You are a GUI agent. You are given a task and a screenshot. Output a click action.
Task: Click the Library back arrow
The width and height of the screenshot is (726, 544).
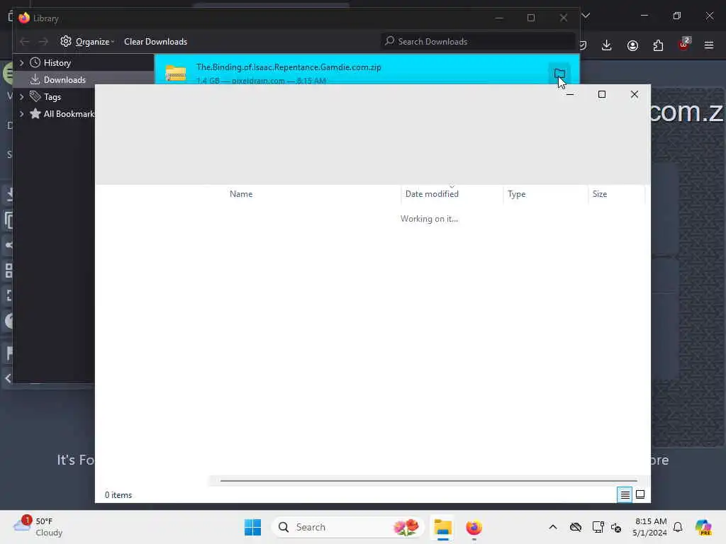pos(25,42)
